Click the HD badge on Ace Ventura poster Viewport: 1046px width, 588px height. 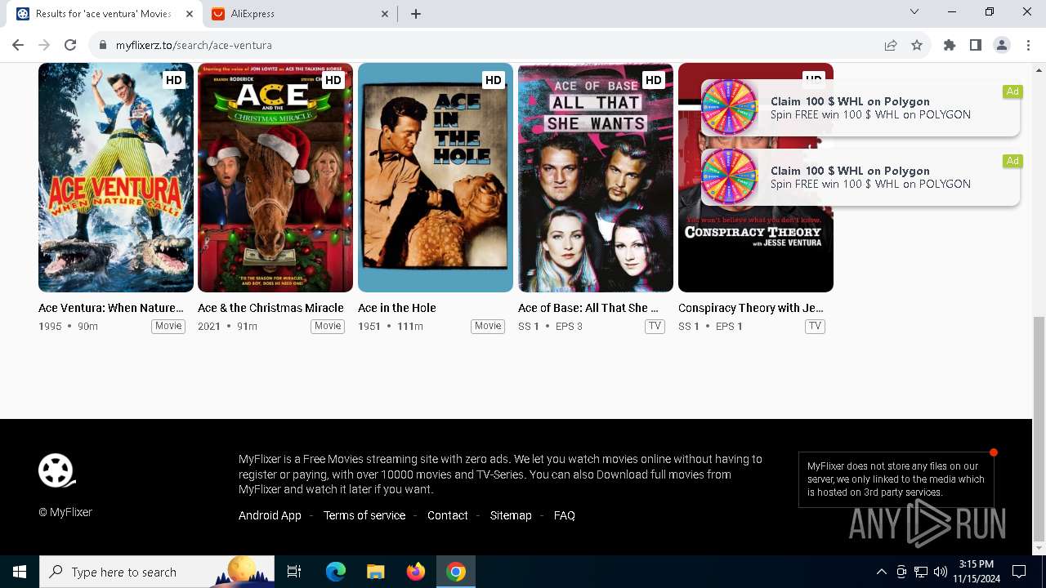pyautogui.click(x=173, y=80)
